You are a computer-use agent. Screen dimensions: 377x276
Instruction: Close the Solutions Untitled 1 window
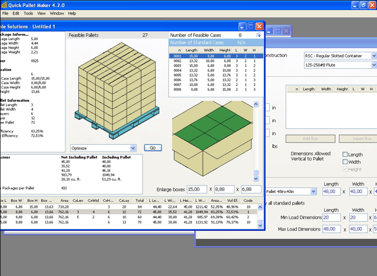coord(259,26)
